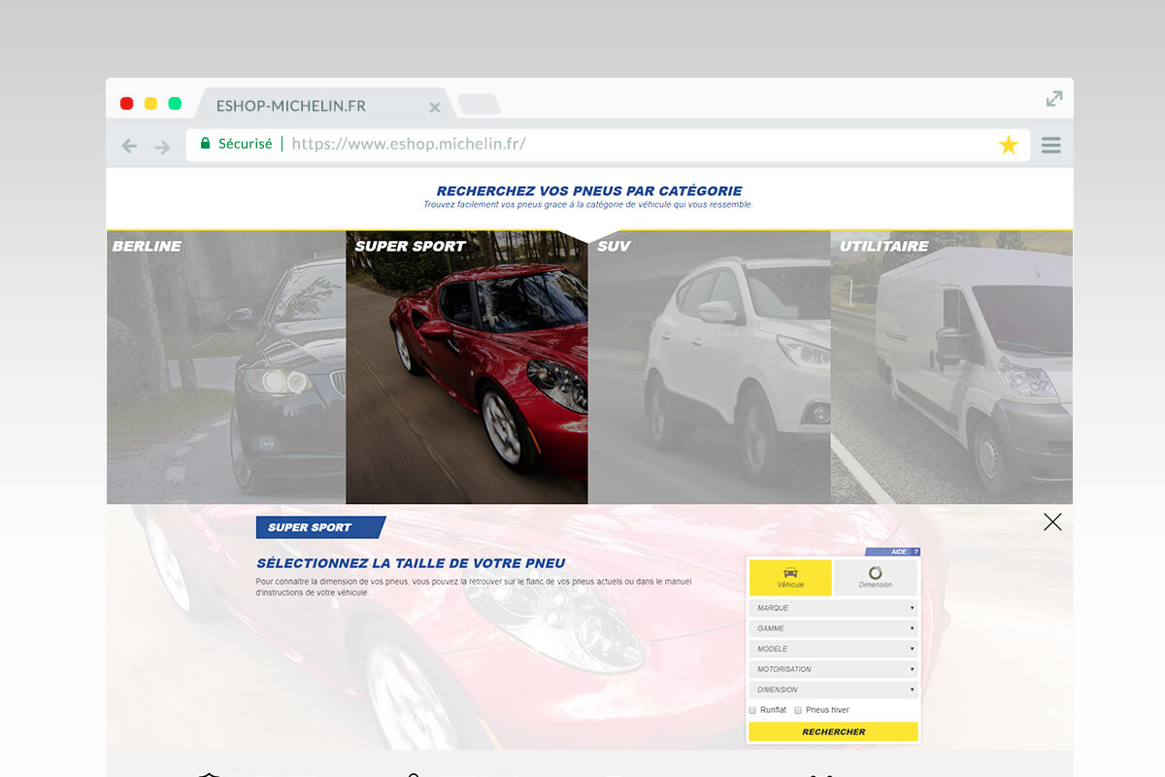Click the blue SUPER SPORT label badge
This screenshot has height=777, width=1165.
[x=320, y=527]
